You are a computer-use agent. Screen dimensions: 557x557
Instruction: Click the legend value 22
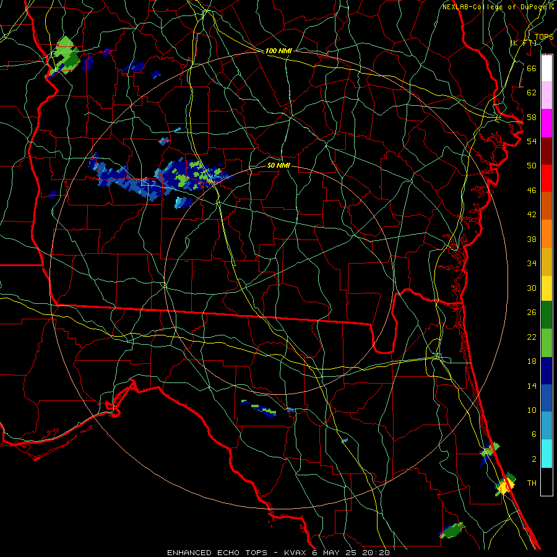tap(532, 337)
